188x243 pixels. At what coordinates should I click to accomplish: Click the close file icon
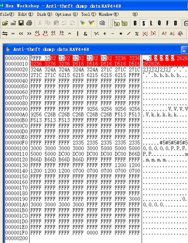click(13, 23)
